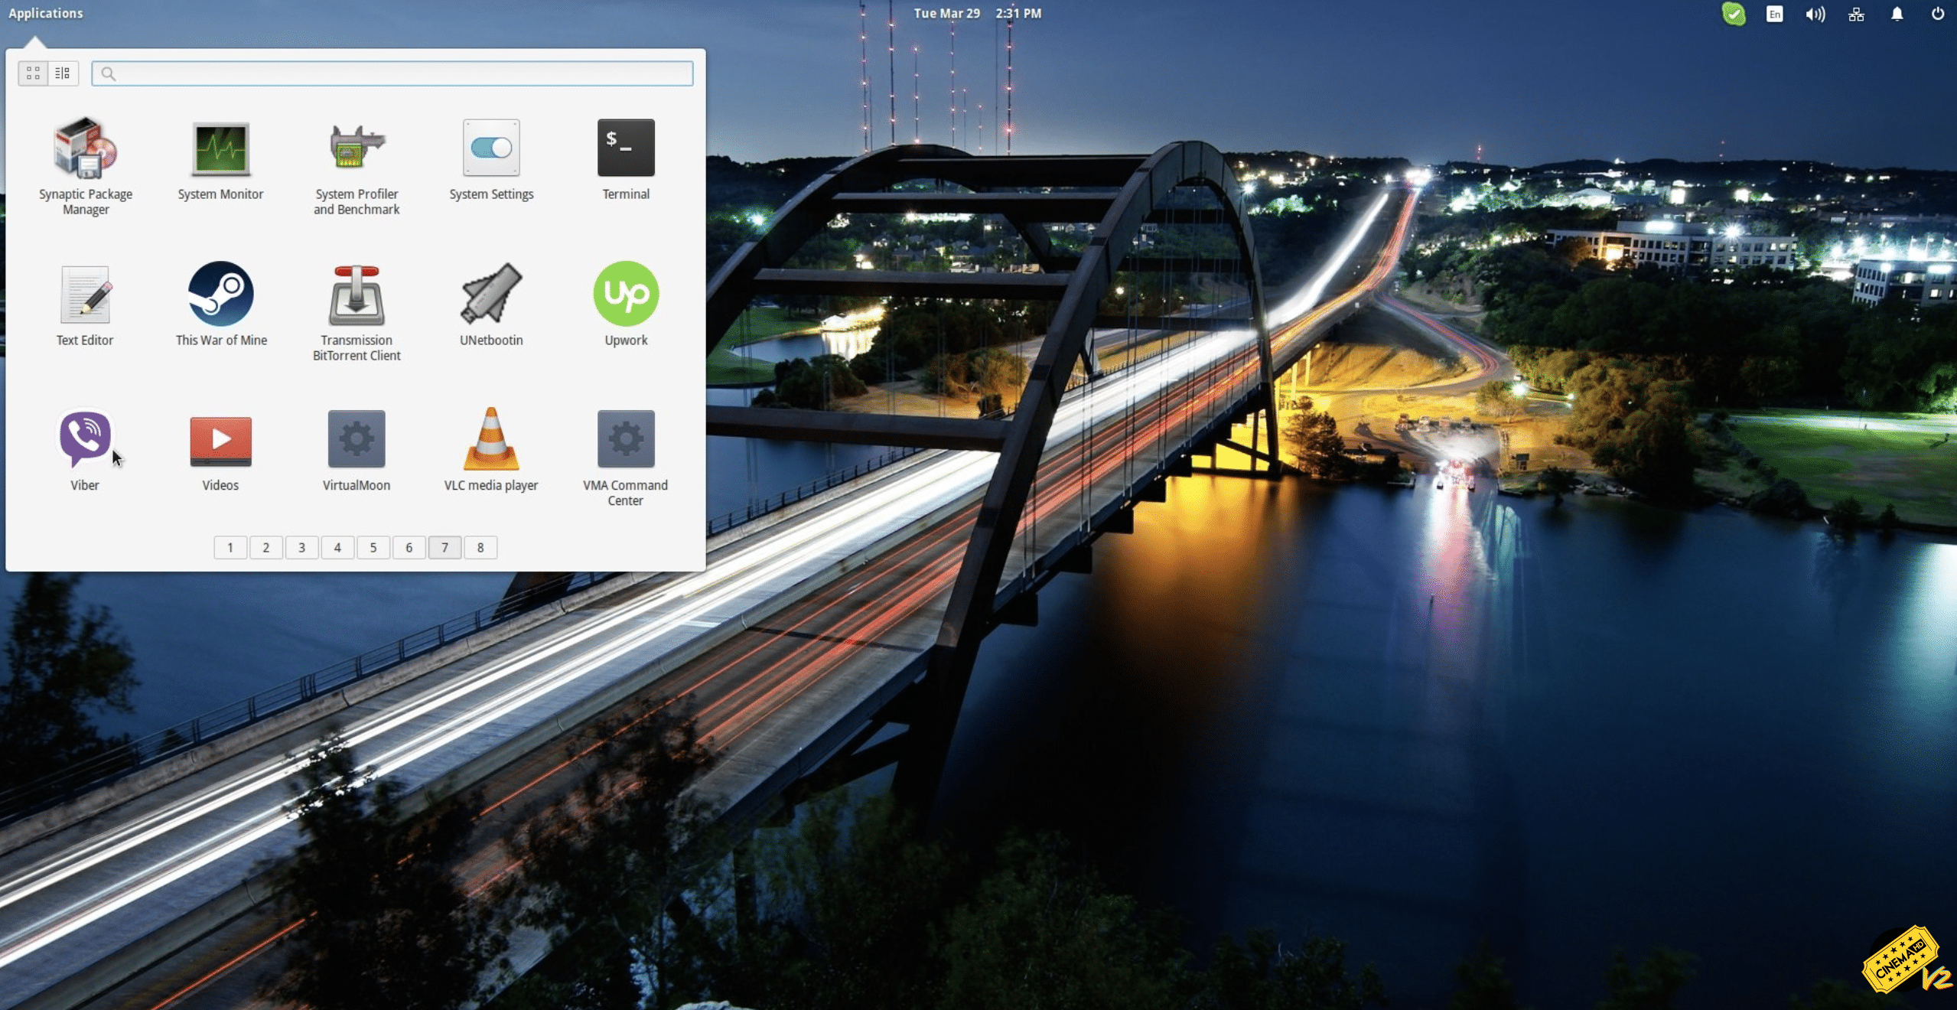Launch the Terminal app

click(x=626, y=160)
